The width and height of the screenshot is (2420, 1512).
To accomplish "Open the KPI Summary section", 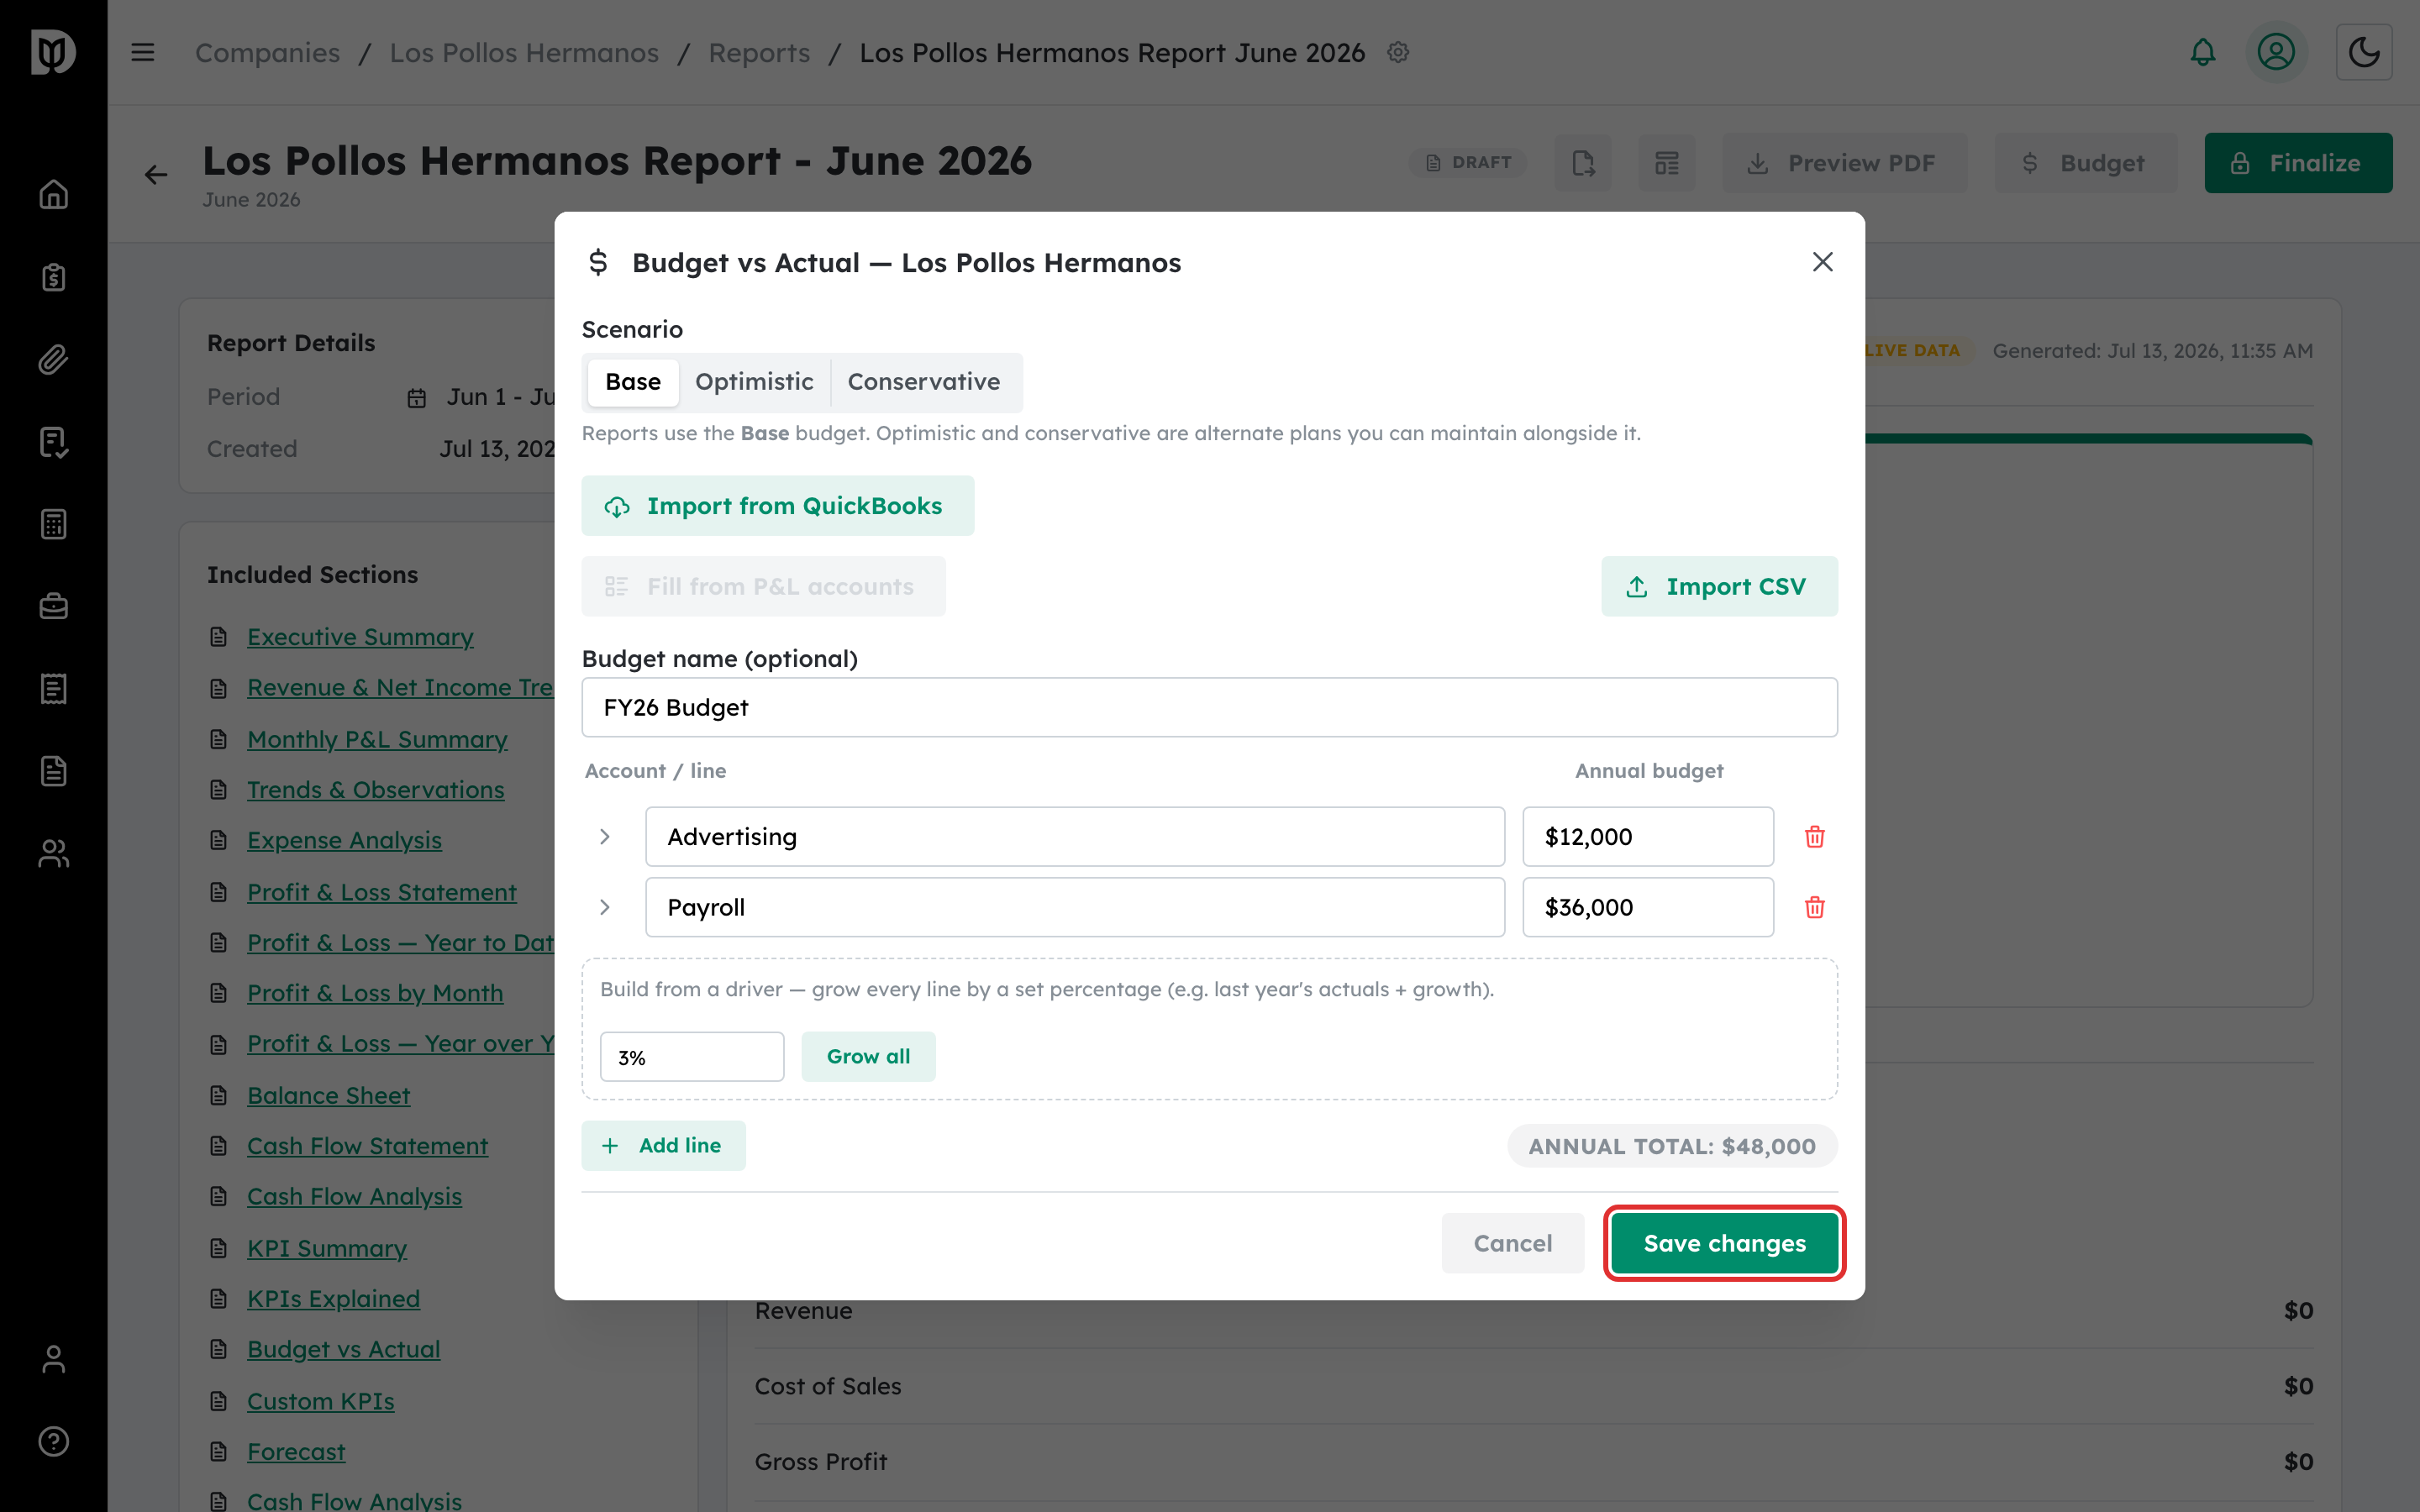I will (326, 1248).
